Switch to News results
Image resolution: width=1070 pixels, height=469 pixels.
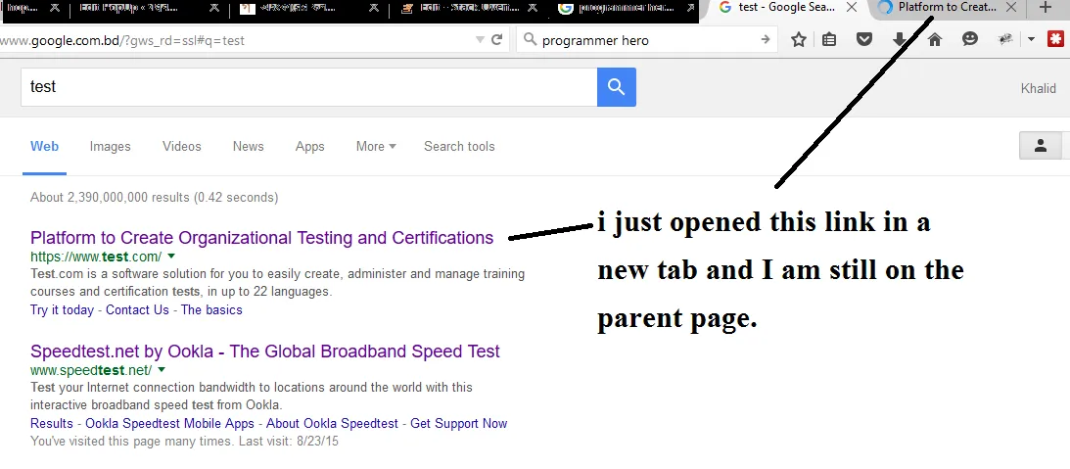[249, 146]
